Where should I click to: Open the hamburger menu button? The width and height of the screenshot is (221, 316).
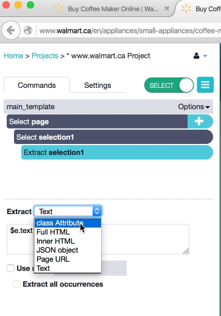coord(205,85)
